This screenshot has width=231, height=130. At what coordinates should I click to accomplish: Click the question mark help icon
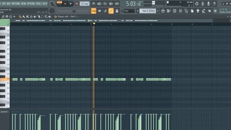pos(214,4)
